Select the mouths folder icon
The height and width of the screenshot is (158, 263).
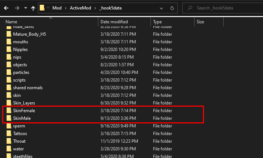[9, 42]
